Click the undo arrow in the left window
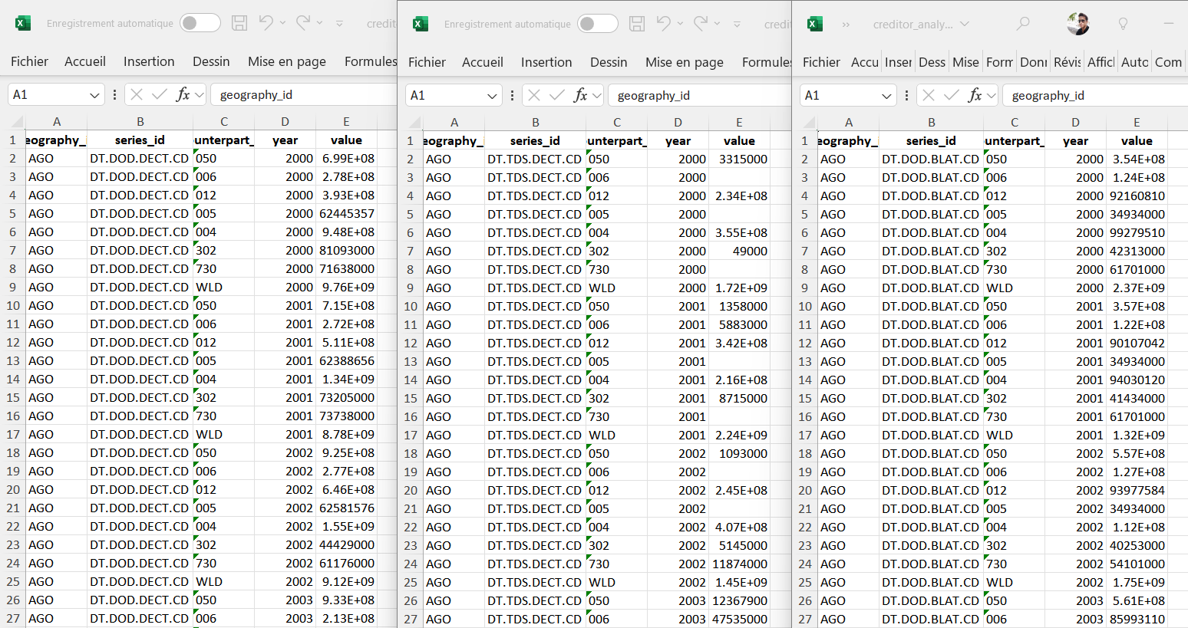The image size is (1188, 628). click(266, 23)
